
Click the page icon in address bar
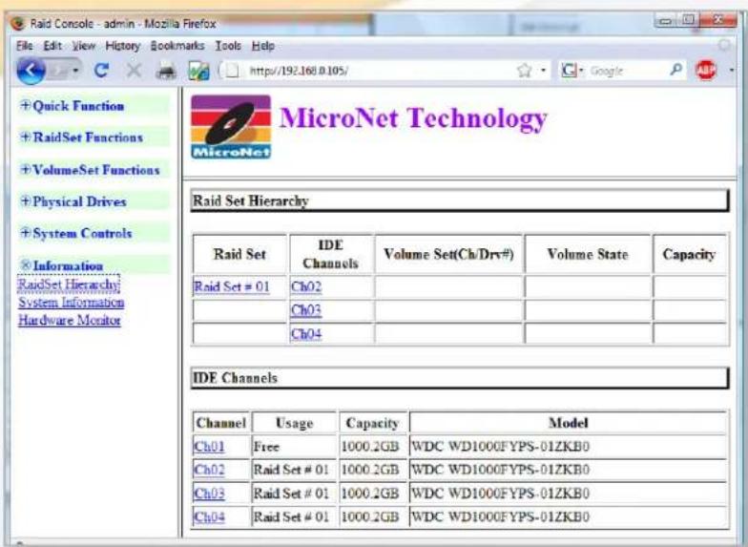233,71
